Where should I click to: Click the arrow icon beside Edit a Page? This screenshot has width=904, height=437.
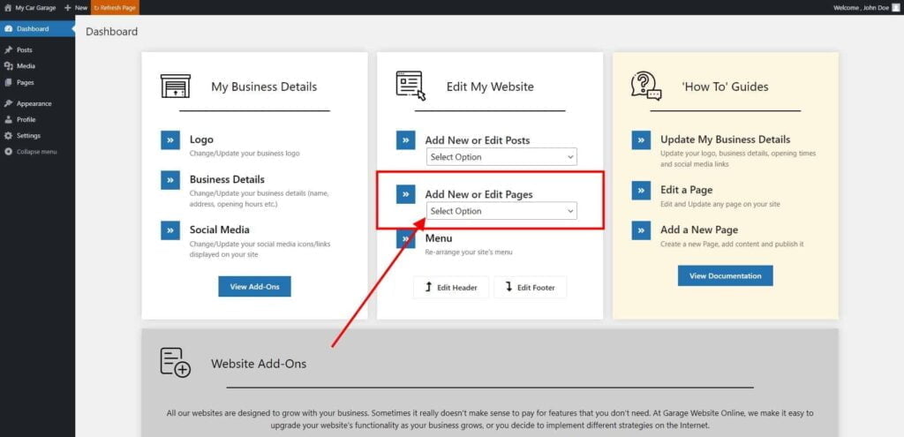pos(641,191)
